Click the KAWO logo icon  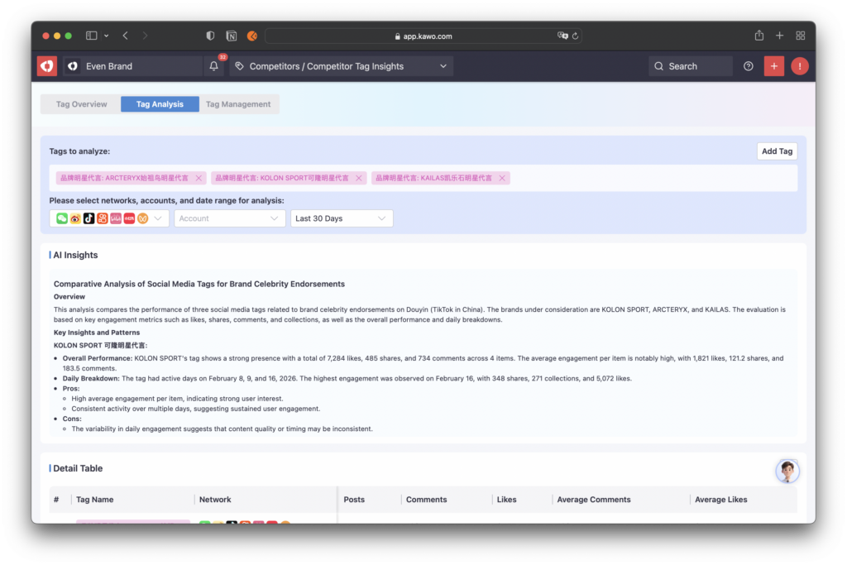click(47, 66)
